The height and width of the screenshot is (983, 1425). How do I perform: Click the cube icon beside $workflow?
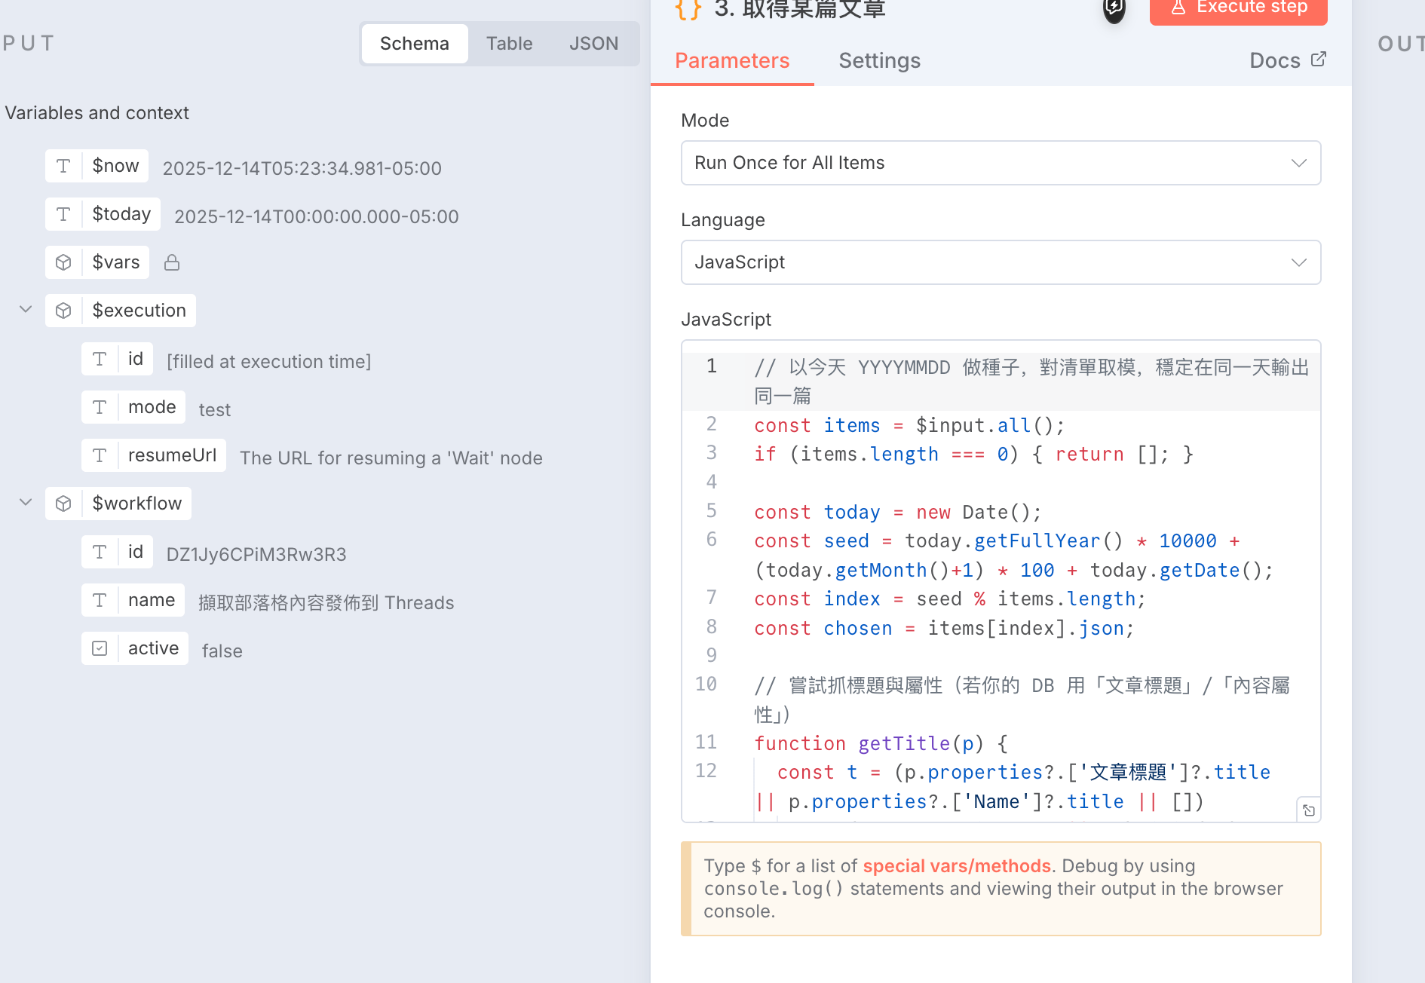64,504
